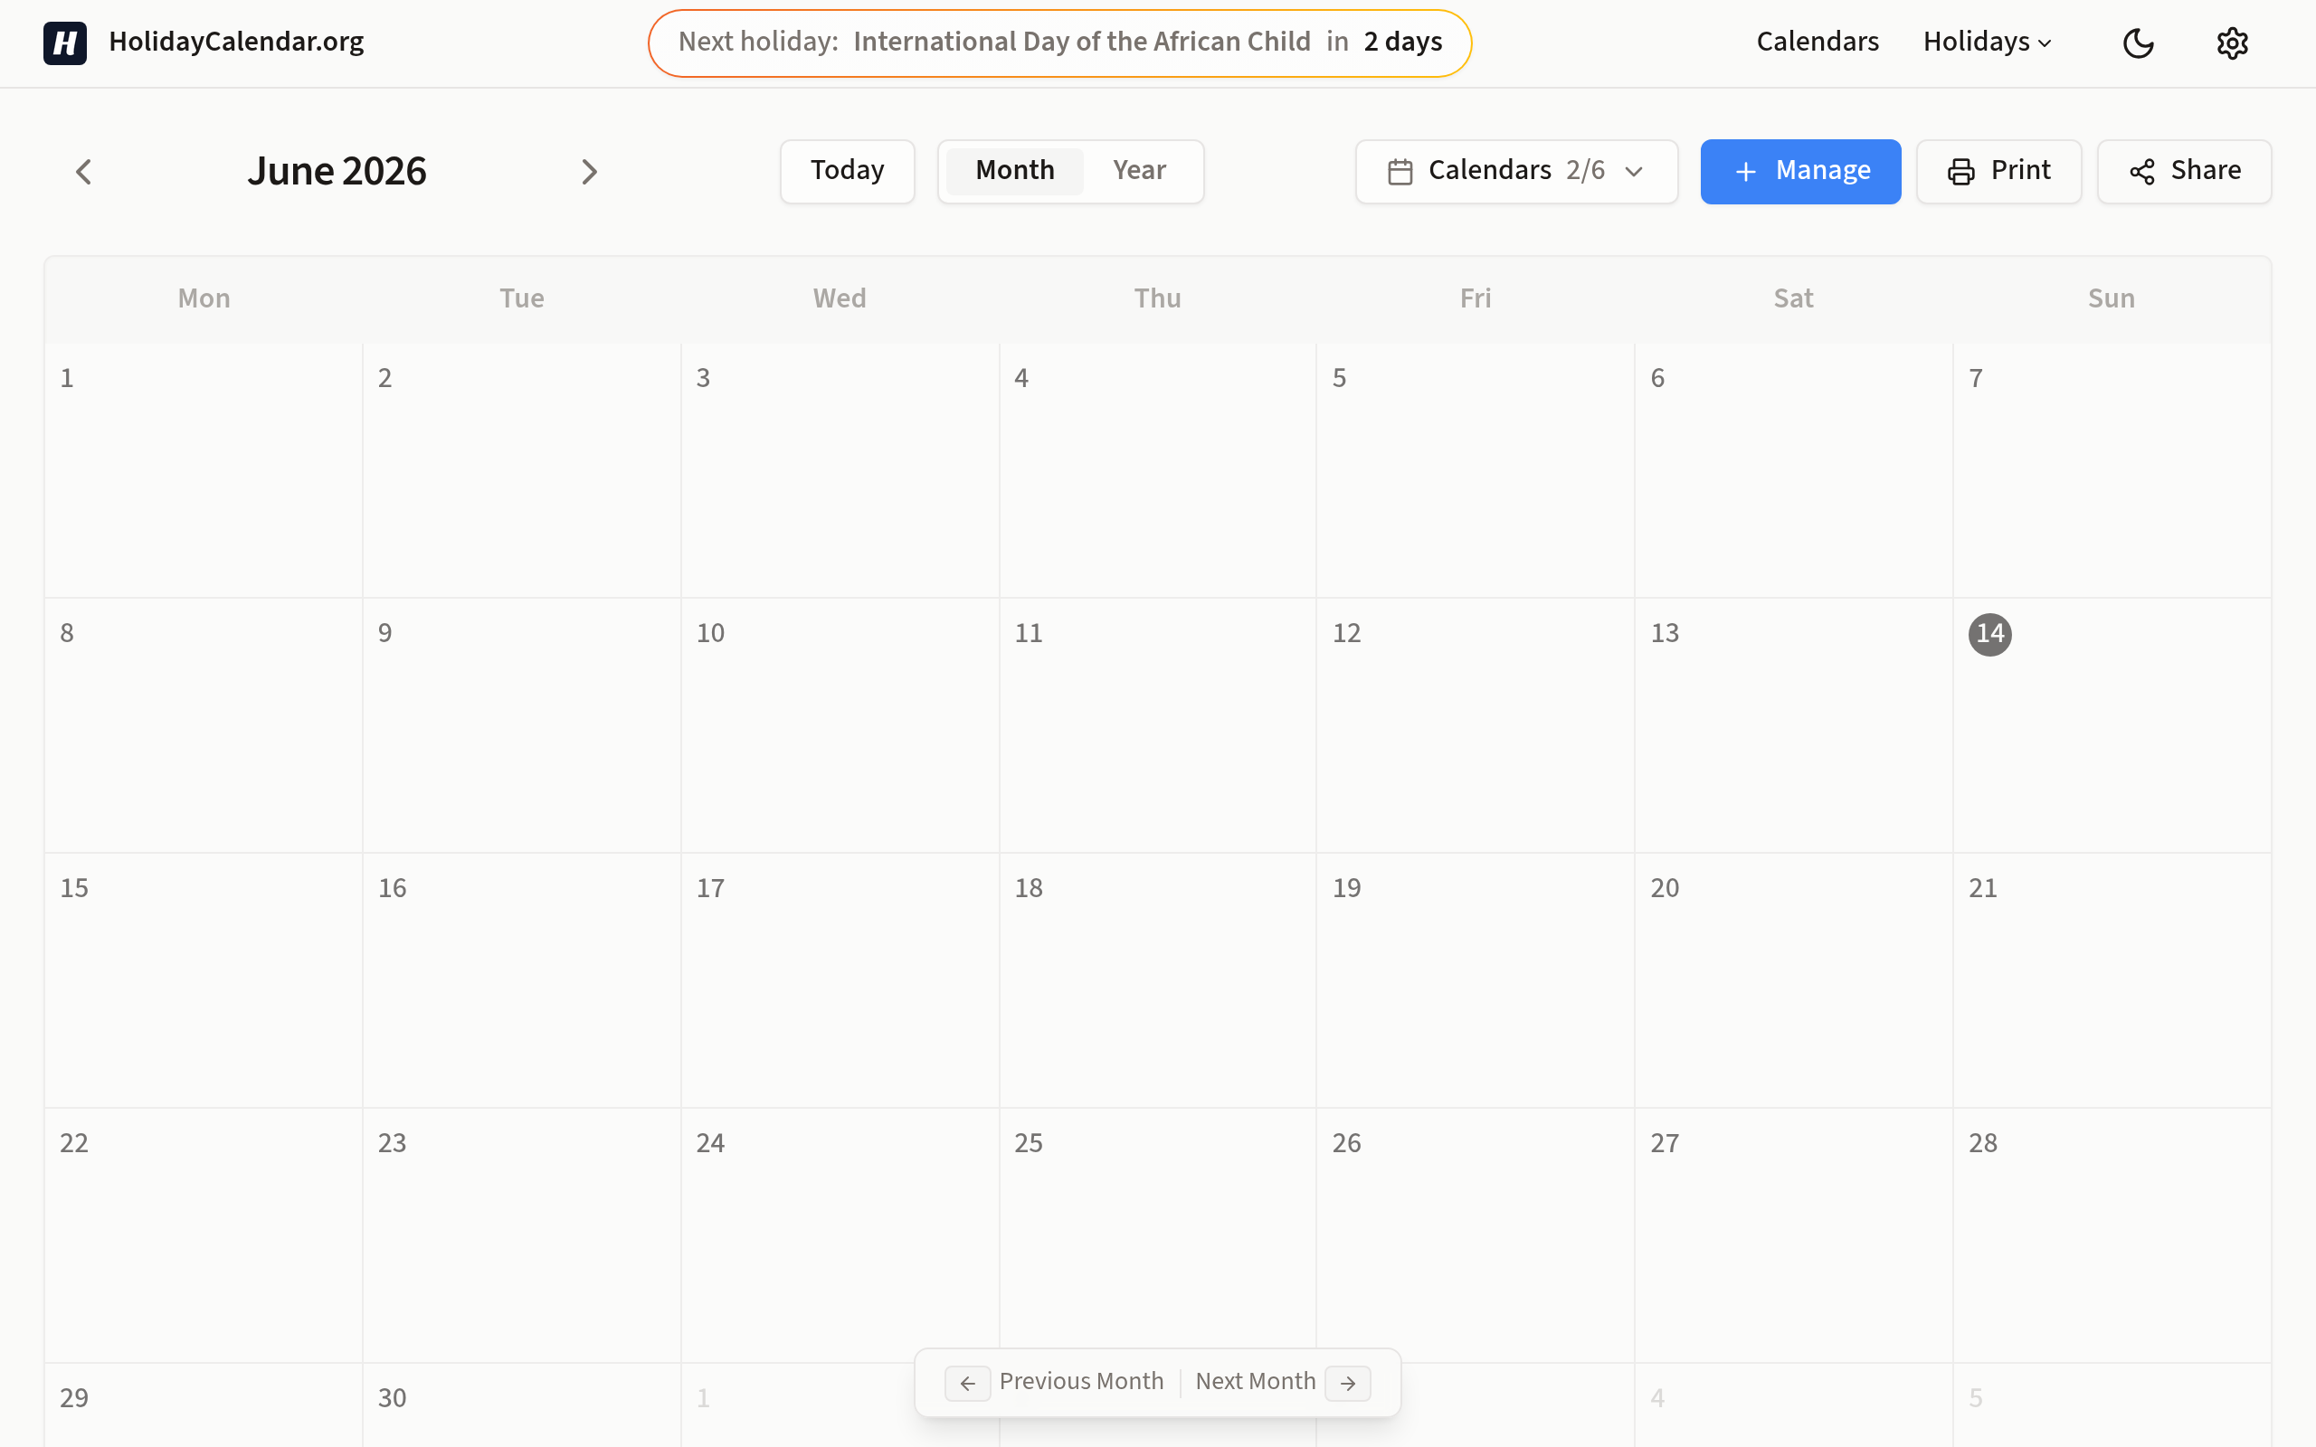Click Previous Month text in floating bar
The height and width of the screenshot is (1447, 2316).
click(1081, 1381)
